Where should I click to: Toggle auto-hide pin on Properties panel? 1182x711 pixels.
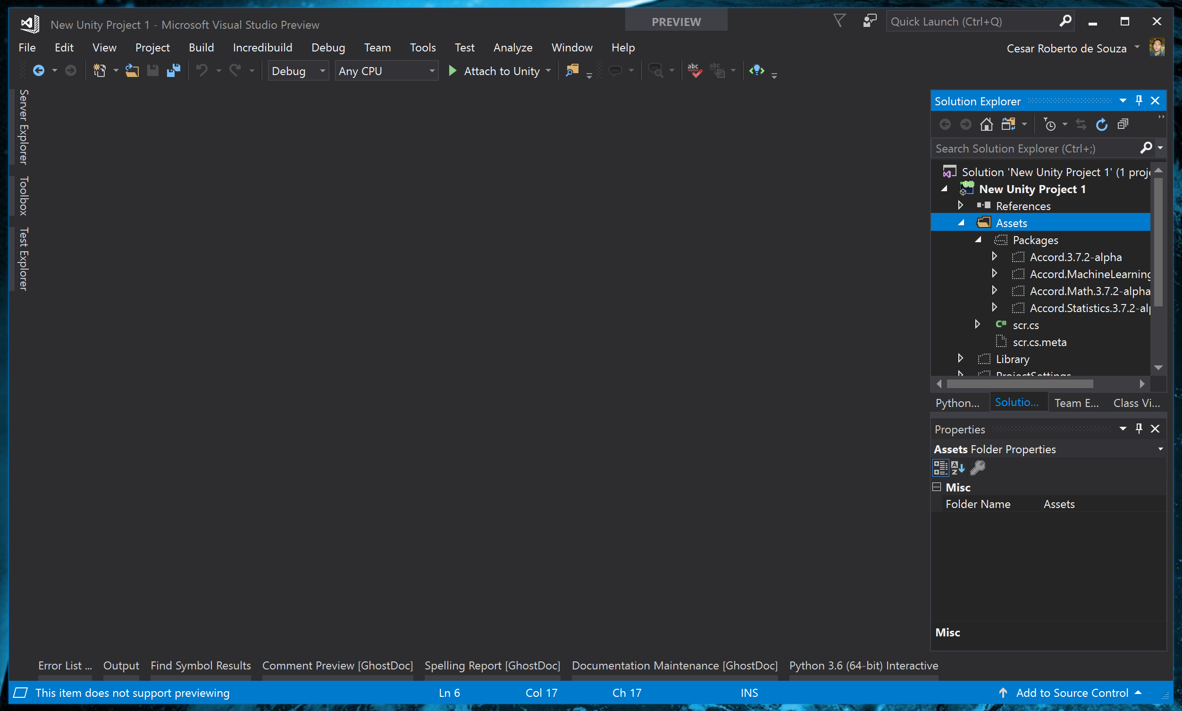(1139, 429)
